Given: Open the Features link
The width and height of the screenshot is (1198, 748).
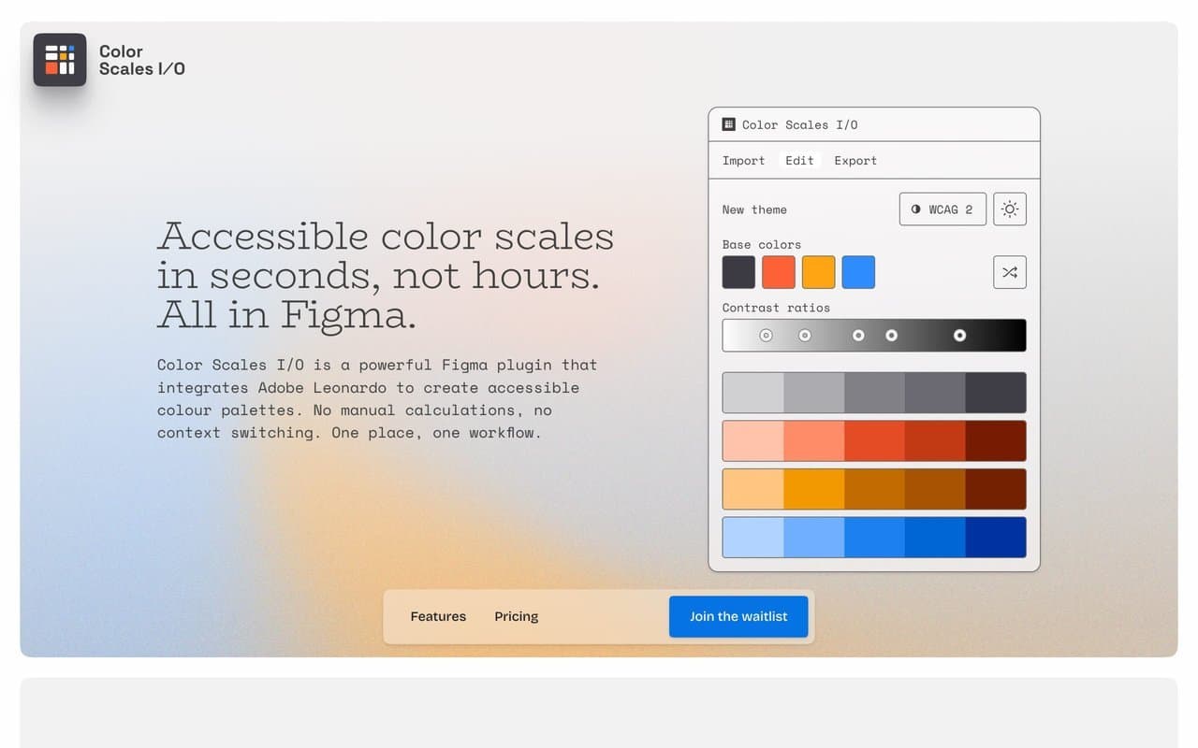Looking at the screenshot, I should pos(438,616).
